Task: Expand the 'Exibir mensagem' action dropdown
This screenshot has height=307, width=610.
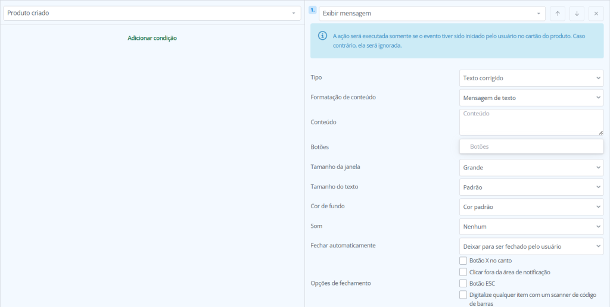Action: click(432, 14)
